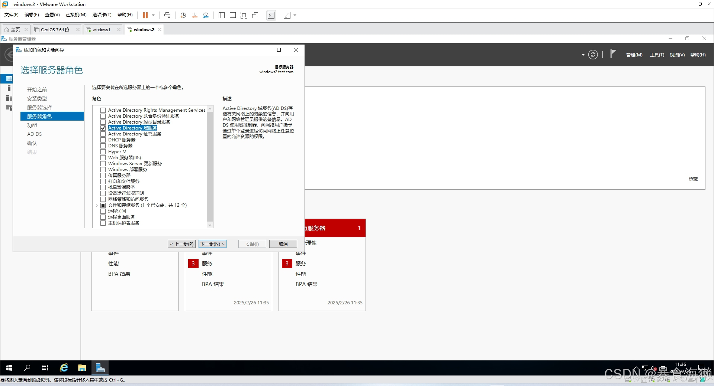Expand the 文件和存储服务 tree node
The width and height of the screenshot is (714, 386).
(x=97, y=205)
